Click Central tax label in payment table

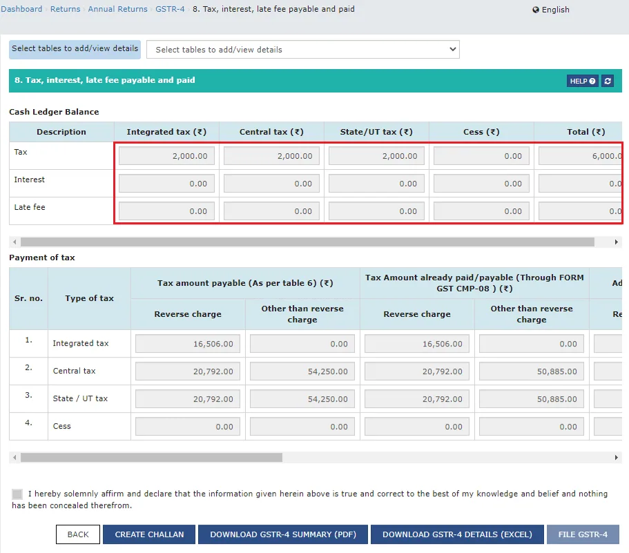coord(74,371)
